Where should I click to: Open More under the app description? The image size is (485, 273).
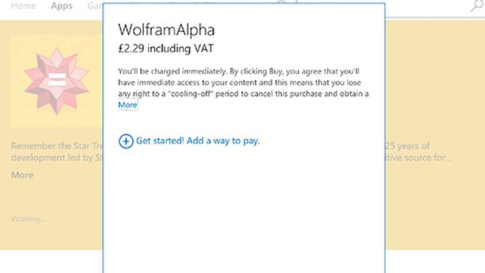pos(22,175)
